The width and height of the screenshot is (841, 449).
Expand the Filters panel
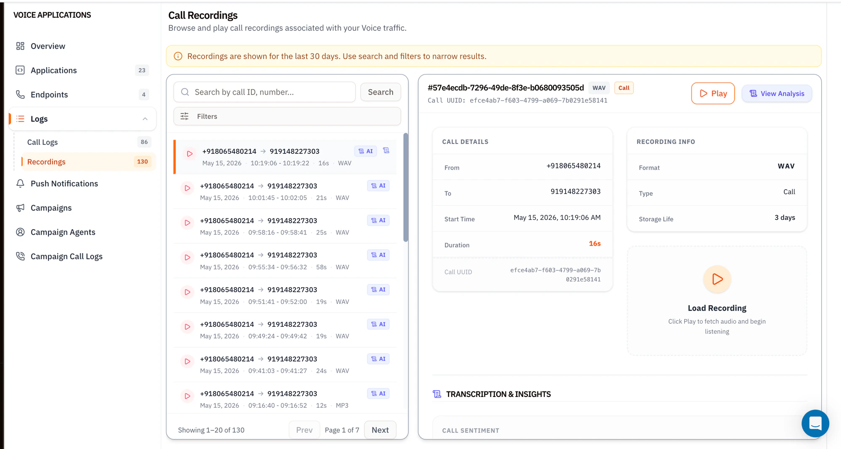pyautogui.click(x=287, y=116)
